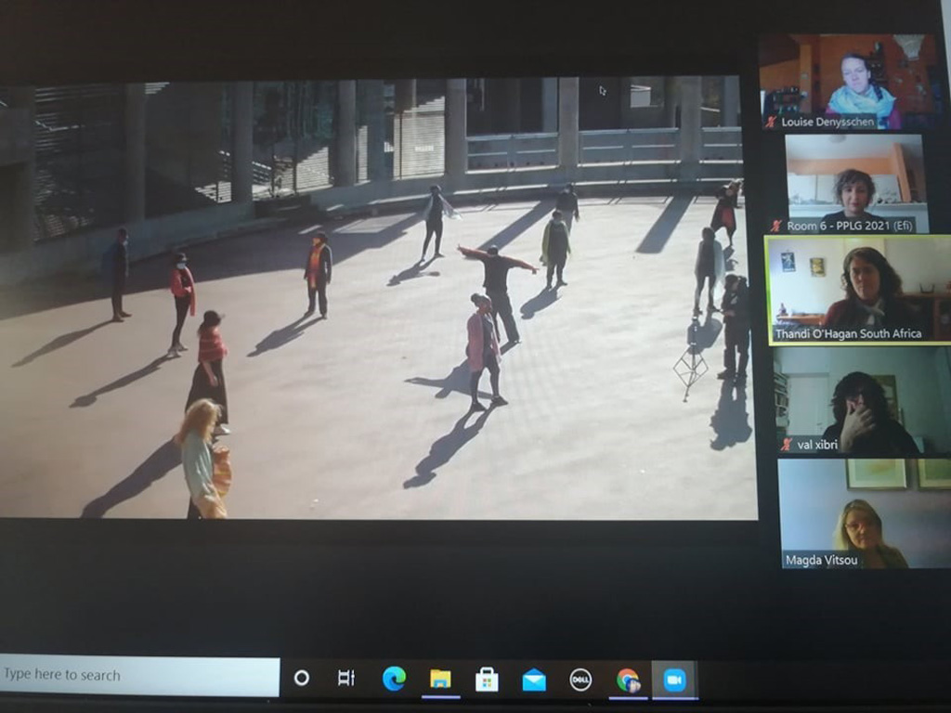Click muted mic icon beside Louise Denysschen
951x713 pixels.
coord(771,122)
